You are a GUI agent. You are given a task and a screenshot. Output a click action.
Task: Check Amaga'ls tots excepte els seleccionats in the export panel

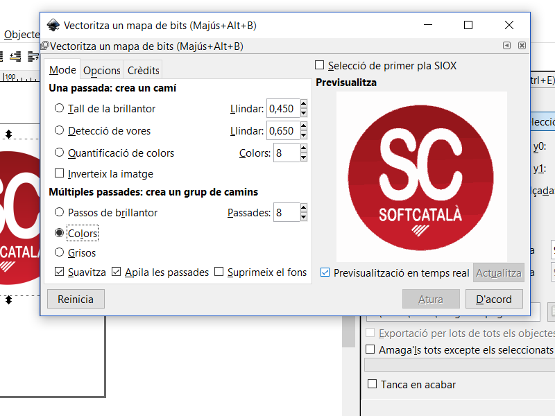click(370, 349)
